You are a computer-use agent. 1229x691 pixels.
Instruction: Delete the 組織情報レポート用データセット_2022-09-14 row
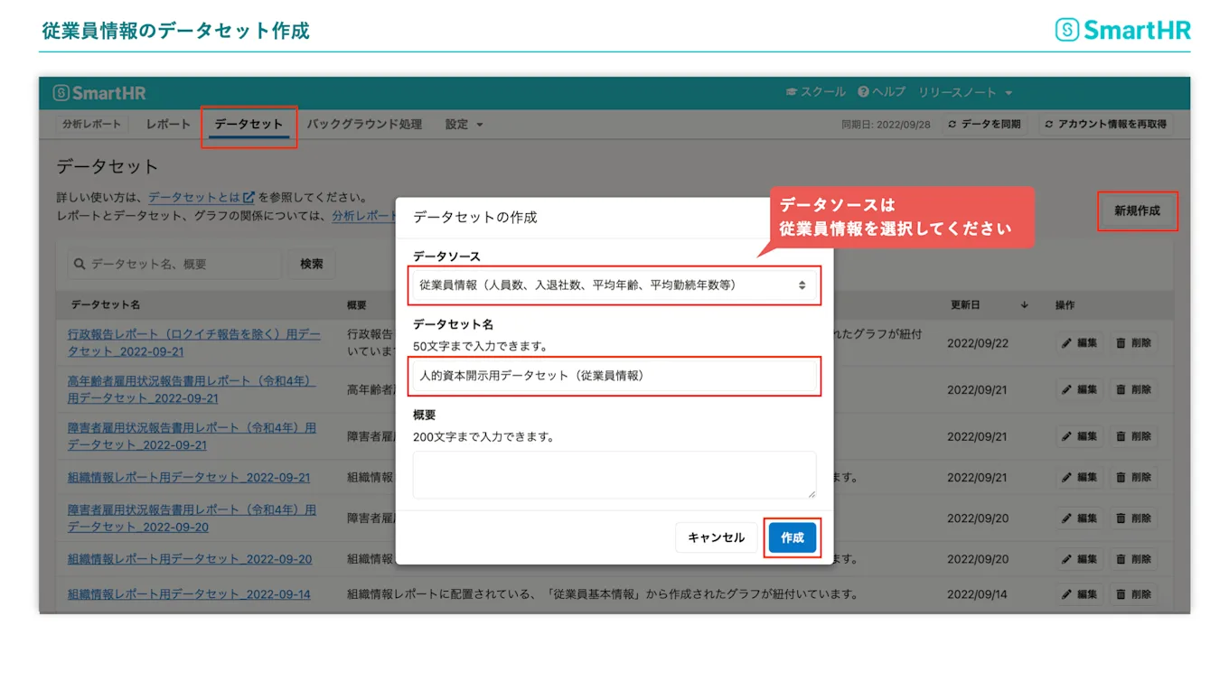1133,594
